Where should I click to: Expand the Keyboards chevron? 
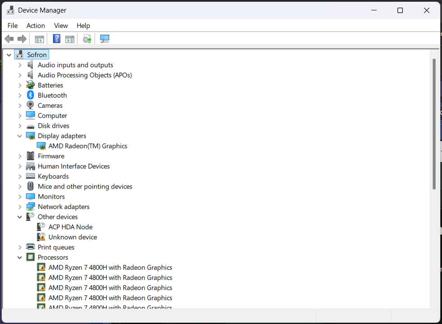point(20,176)
